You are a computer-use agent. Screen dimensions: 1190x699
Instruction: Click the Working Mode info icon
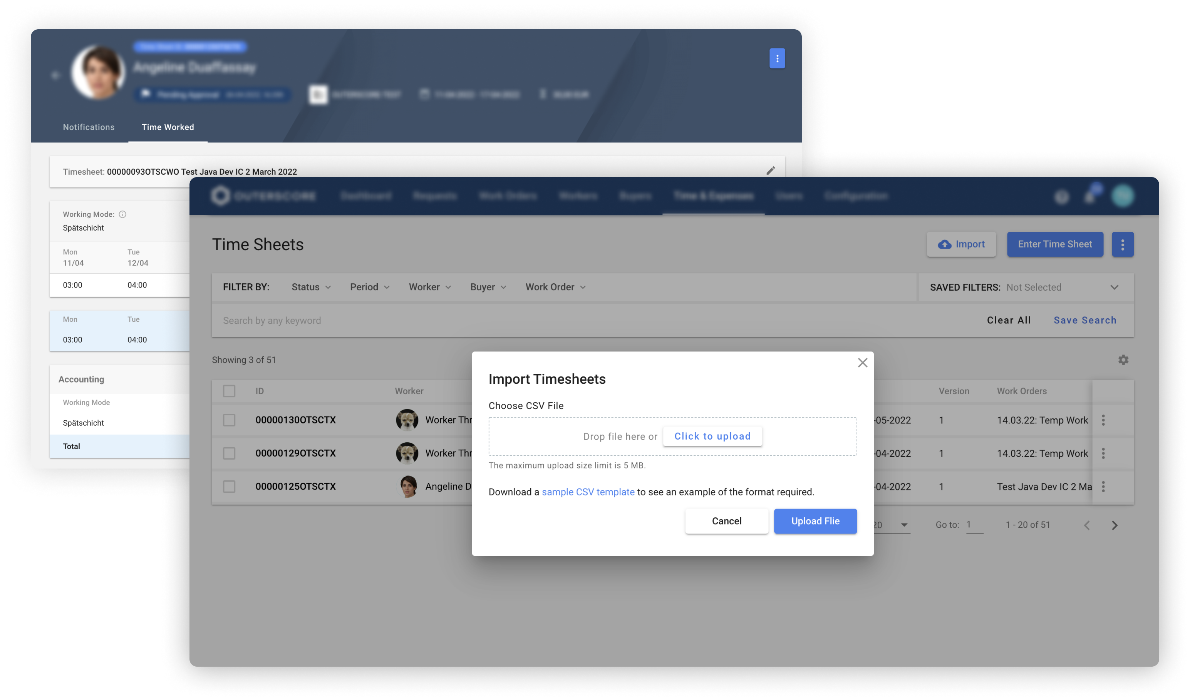(x=122, y=214)
